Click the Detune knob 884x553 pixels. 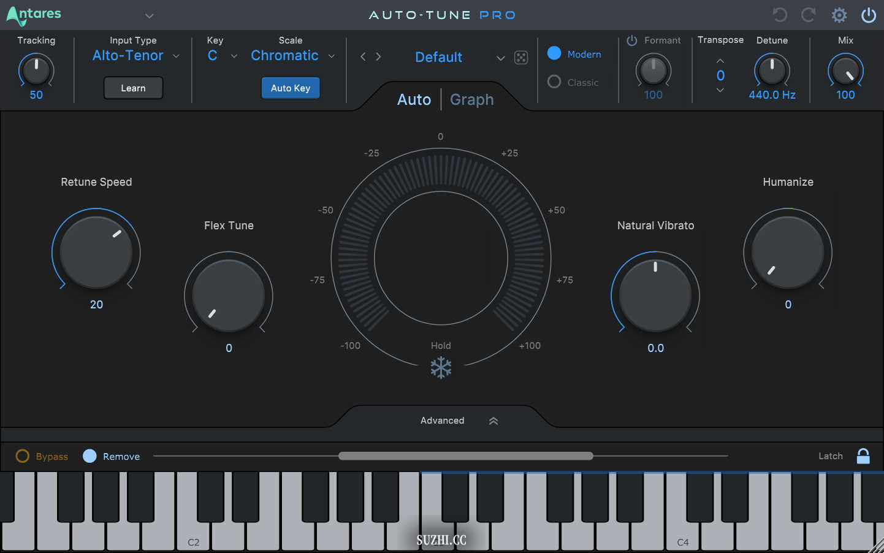[x=772, y=70]
